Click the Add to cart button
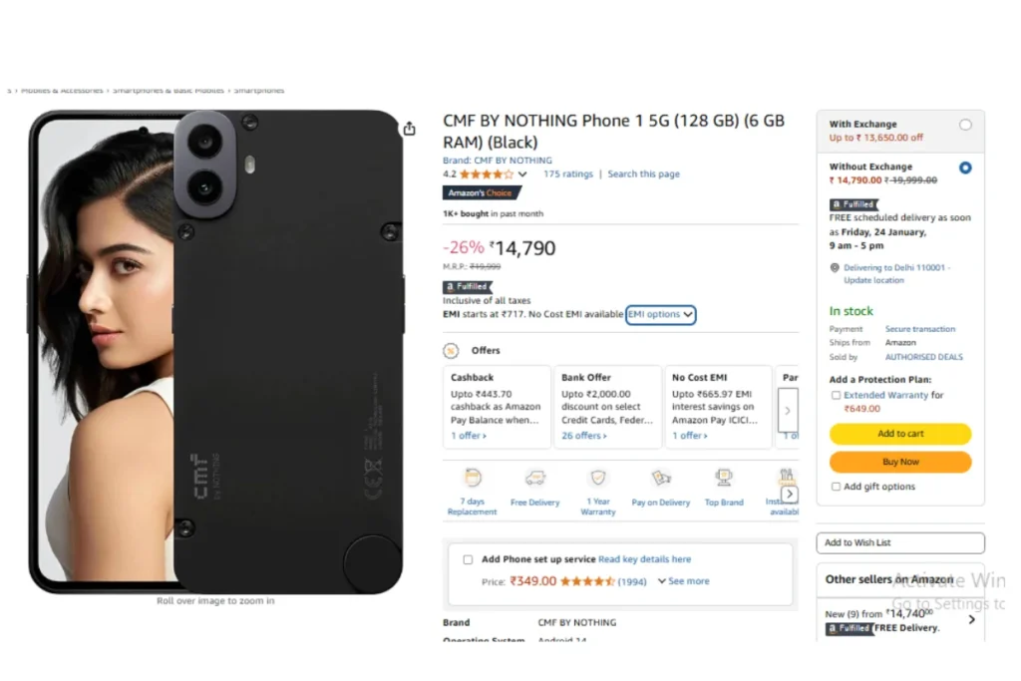The height and width of the screenshot is (681, 1021). [x=900, y=434]
